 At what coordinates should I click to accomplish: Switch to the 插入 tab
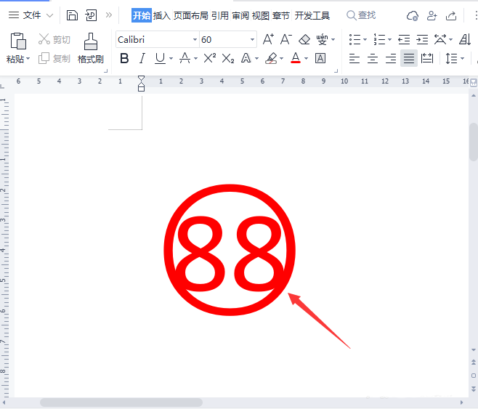pos(161,15)
